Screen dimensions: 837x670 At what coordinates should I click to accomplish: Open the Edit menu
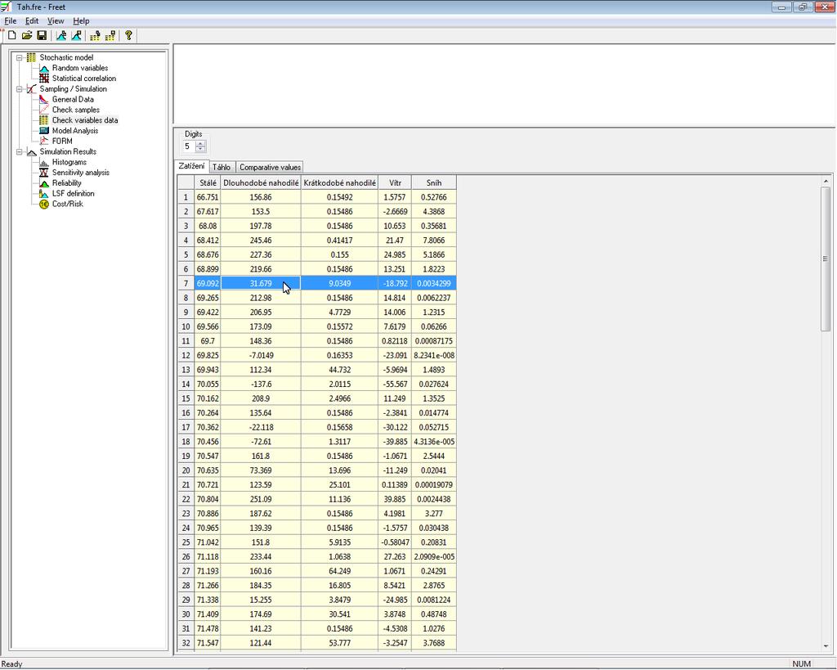pos(32,20)
